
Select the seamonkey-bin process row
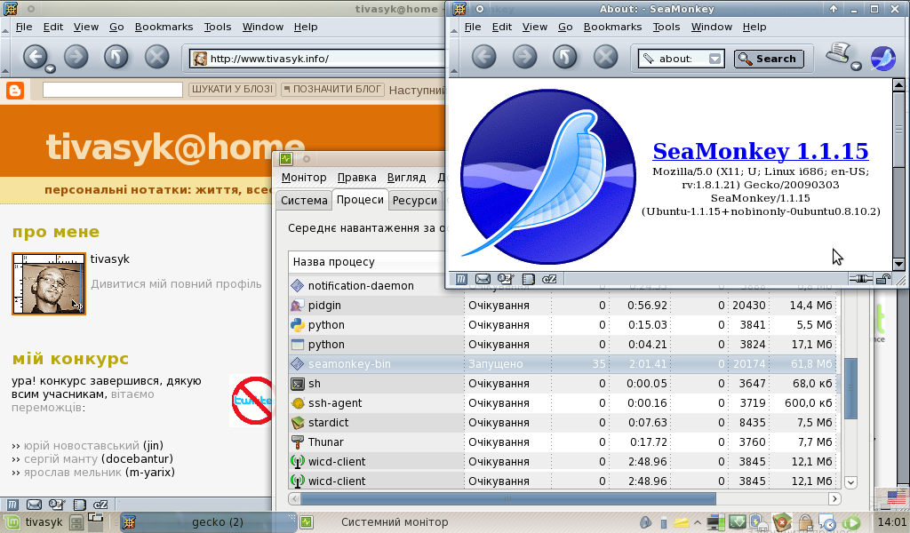click(563, 363)
